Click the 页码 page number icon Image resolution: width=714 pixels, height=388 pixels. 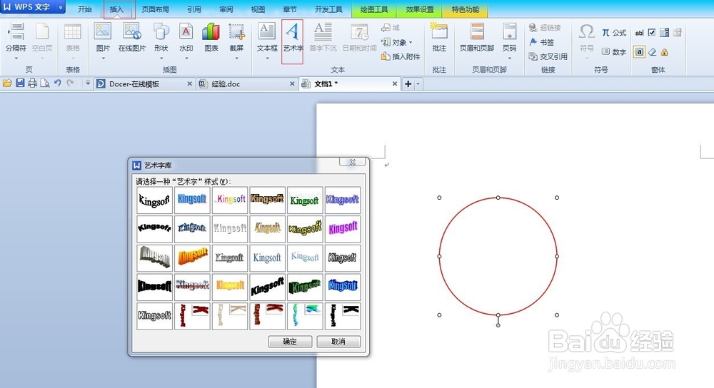click(509, 32)
